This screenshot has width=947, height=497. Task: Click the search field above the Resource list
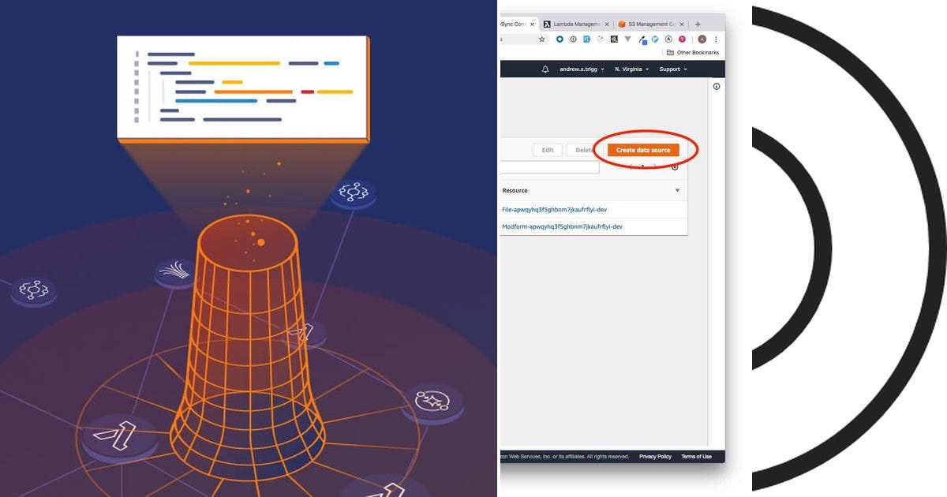point(548,166)
